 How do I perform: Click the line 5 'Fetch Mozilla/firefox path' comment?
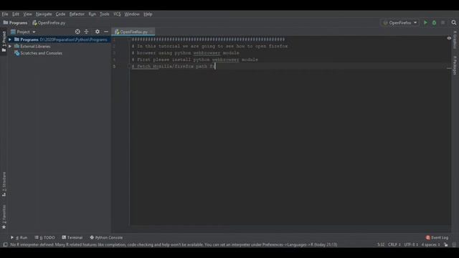(174, 67)
